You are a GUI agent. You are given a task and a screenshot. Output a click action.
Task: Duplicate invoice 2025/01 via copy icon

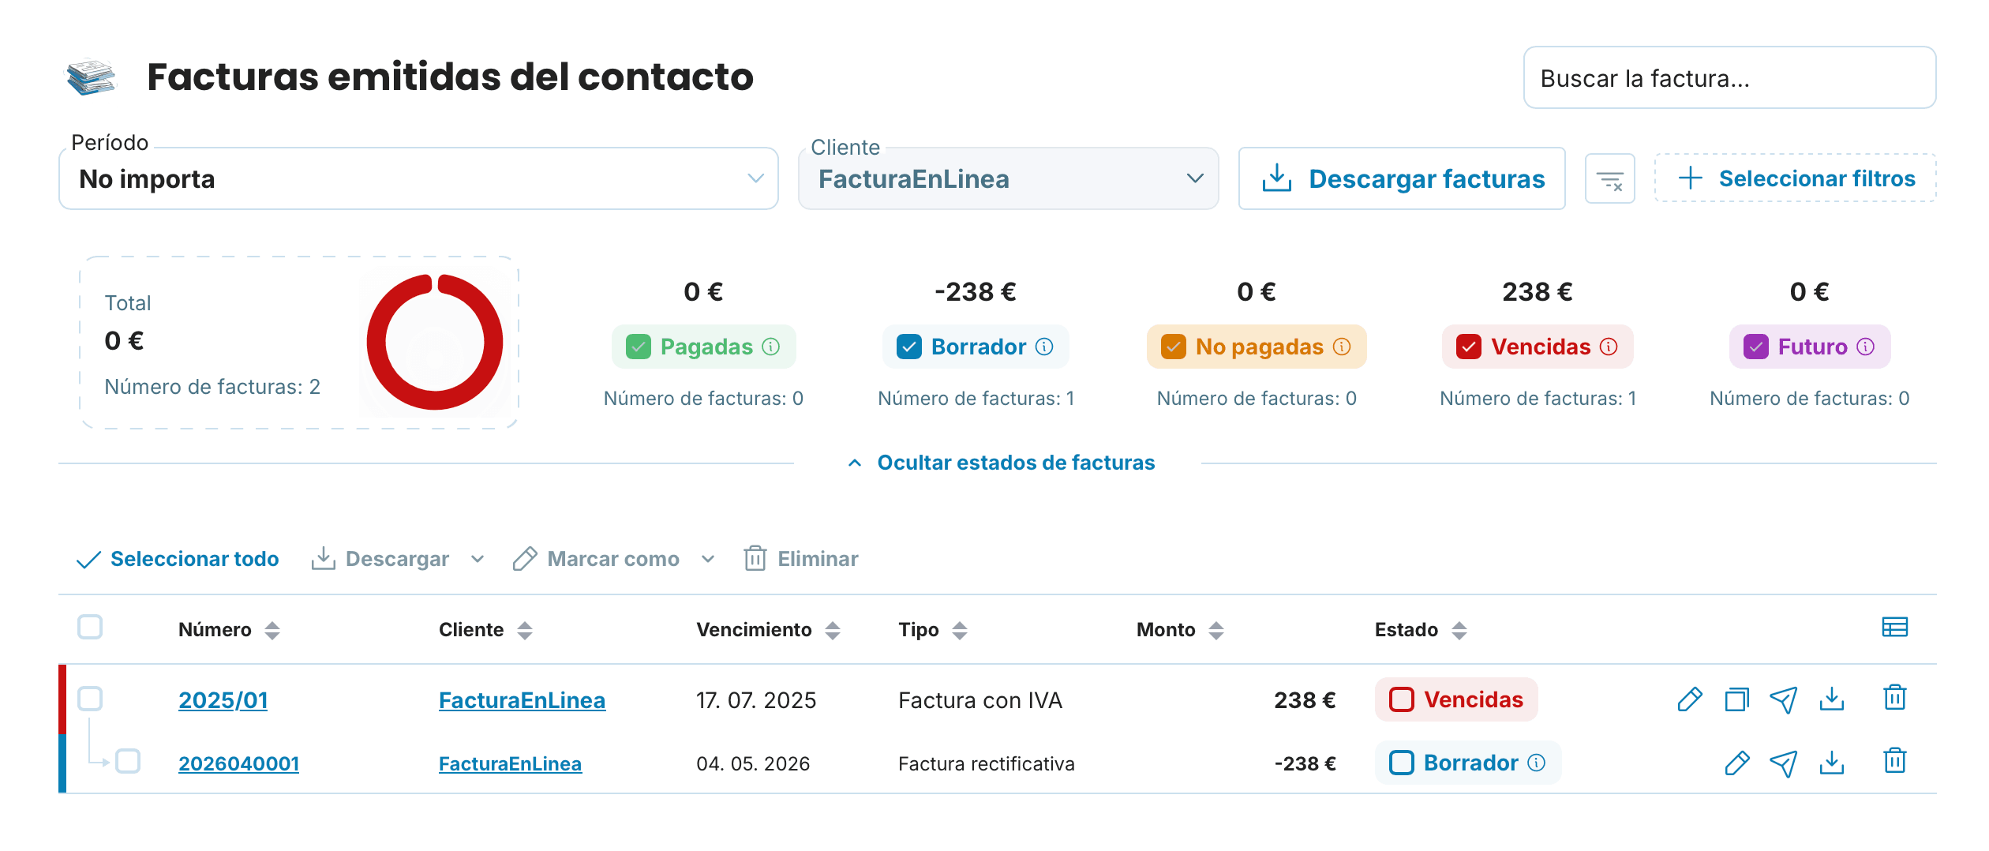(x=1736, y=699)
